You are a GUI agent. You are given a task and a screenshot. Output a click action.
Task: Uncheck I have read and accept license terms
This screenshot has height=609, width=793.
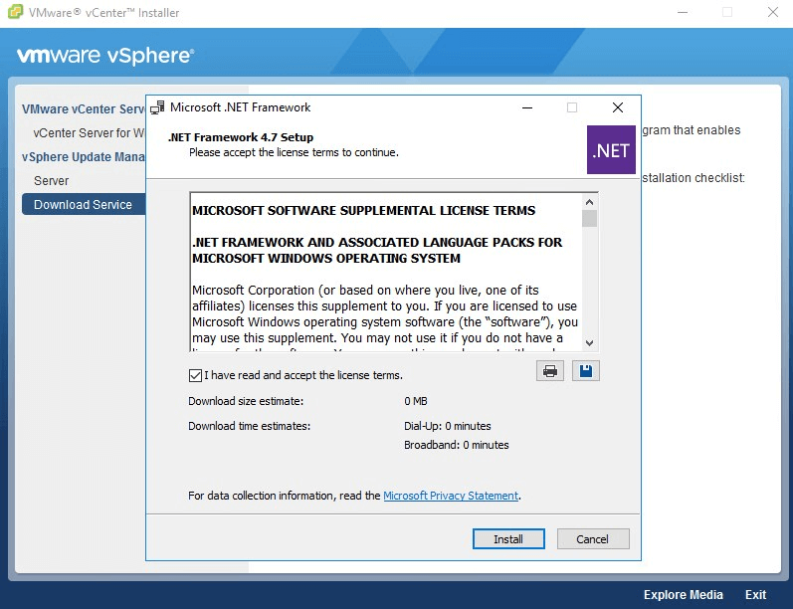[x=195, y=375]
